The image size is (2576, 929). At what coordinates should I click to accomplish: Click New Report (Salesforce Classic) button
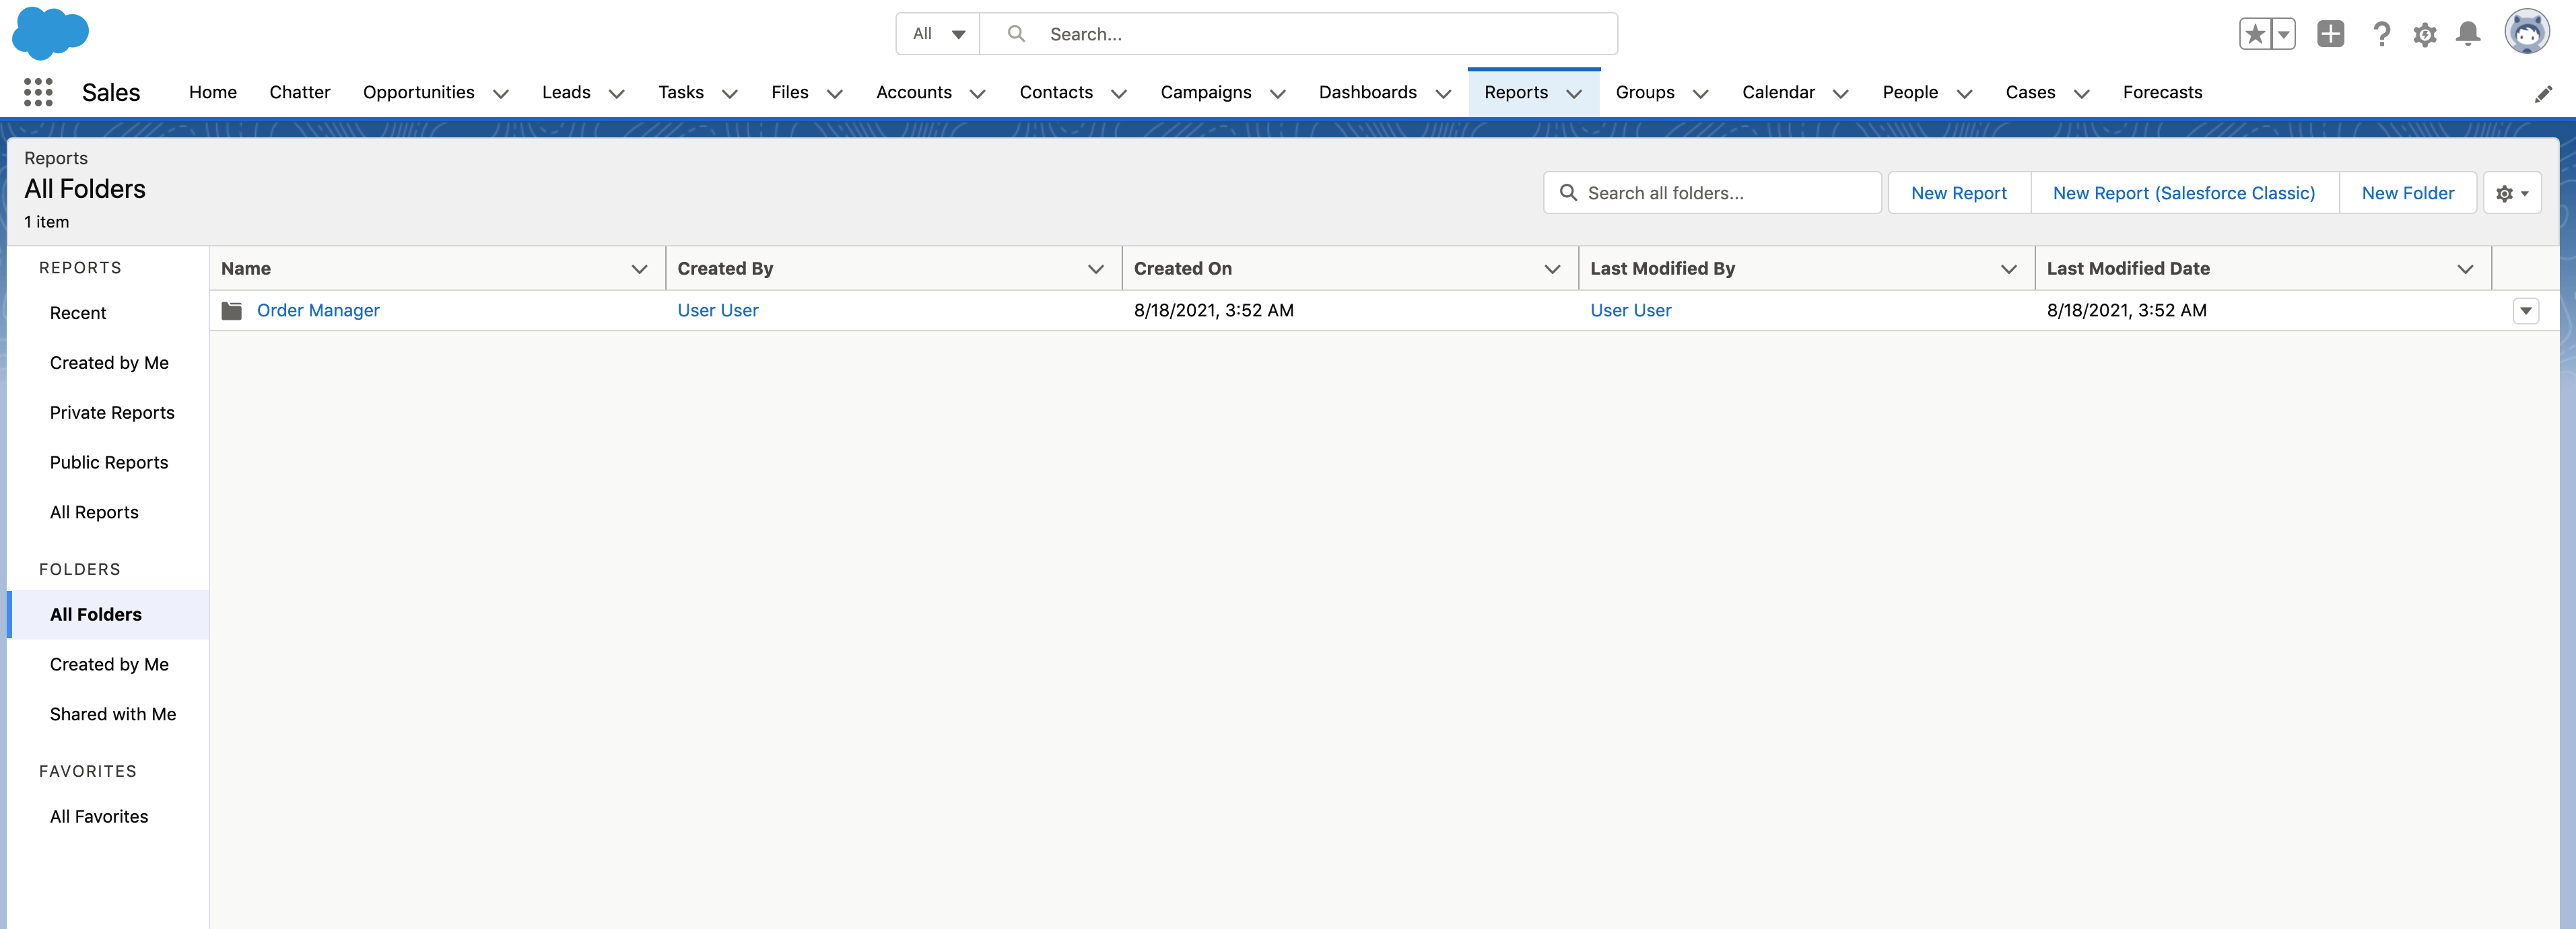point(2184,193)
